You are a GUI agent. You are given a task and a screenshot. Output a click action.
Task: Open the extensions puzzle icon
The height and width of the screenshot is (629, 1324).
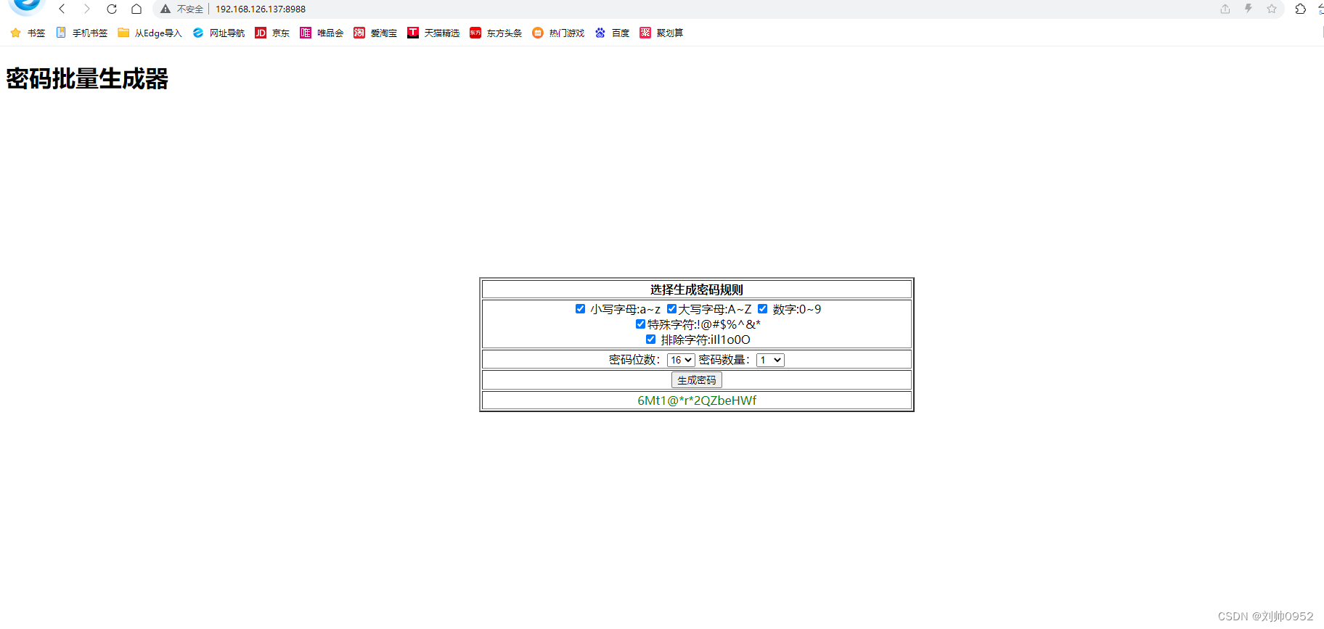1301,9
